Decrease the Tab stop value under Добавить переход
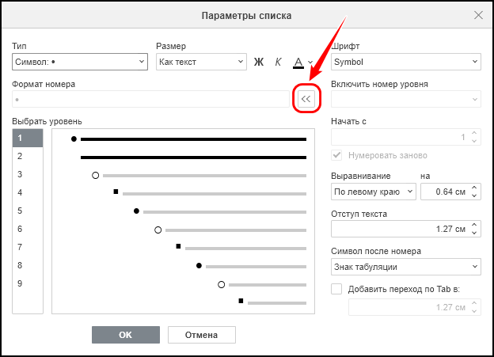This screenshot has height=357, width=494. click(x=474, y=311)
